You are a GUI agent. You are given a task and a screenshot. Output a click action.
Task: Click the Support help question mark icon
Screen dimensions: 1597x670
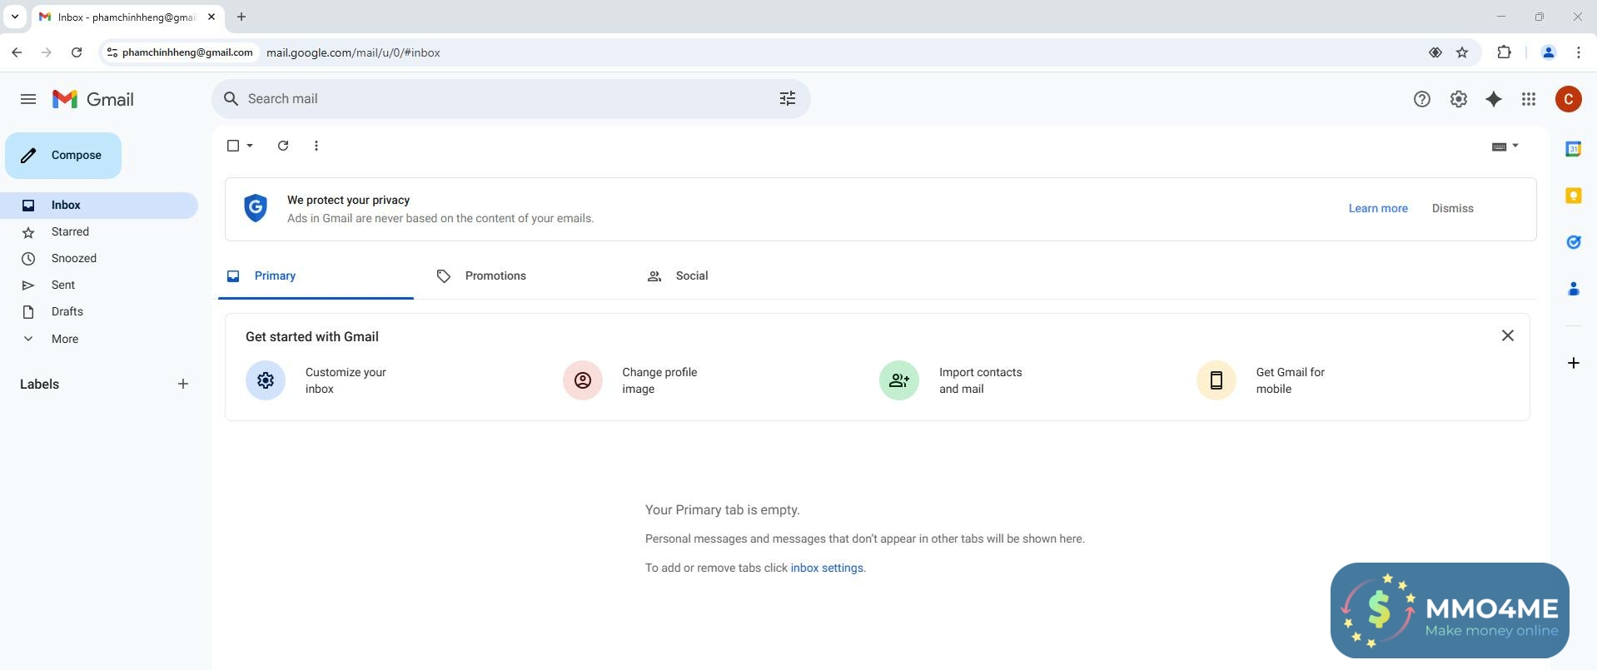coord(1421,99)
